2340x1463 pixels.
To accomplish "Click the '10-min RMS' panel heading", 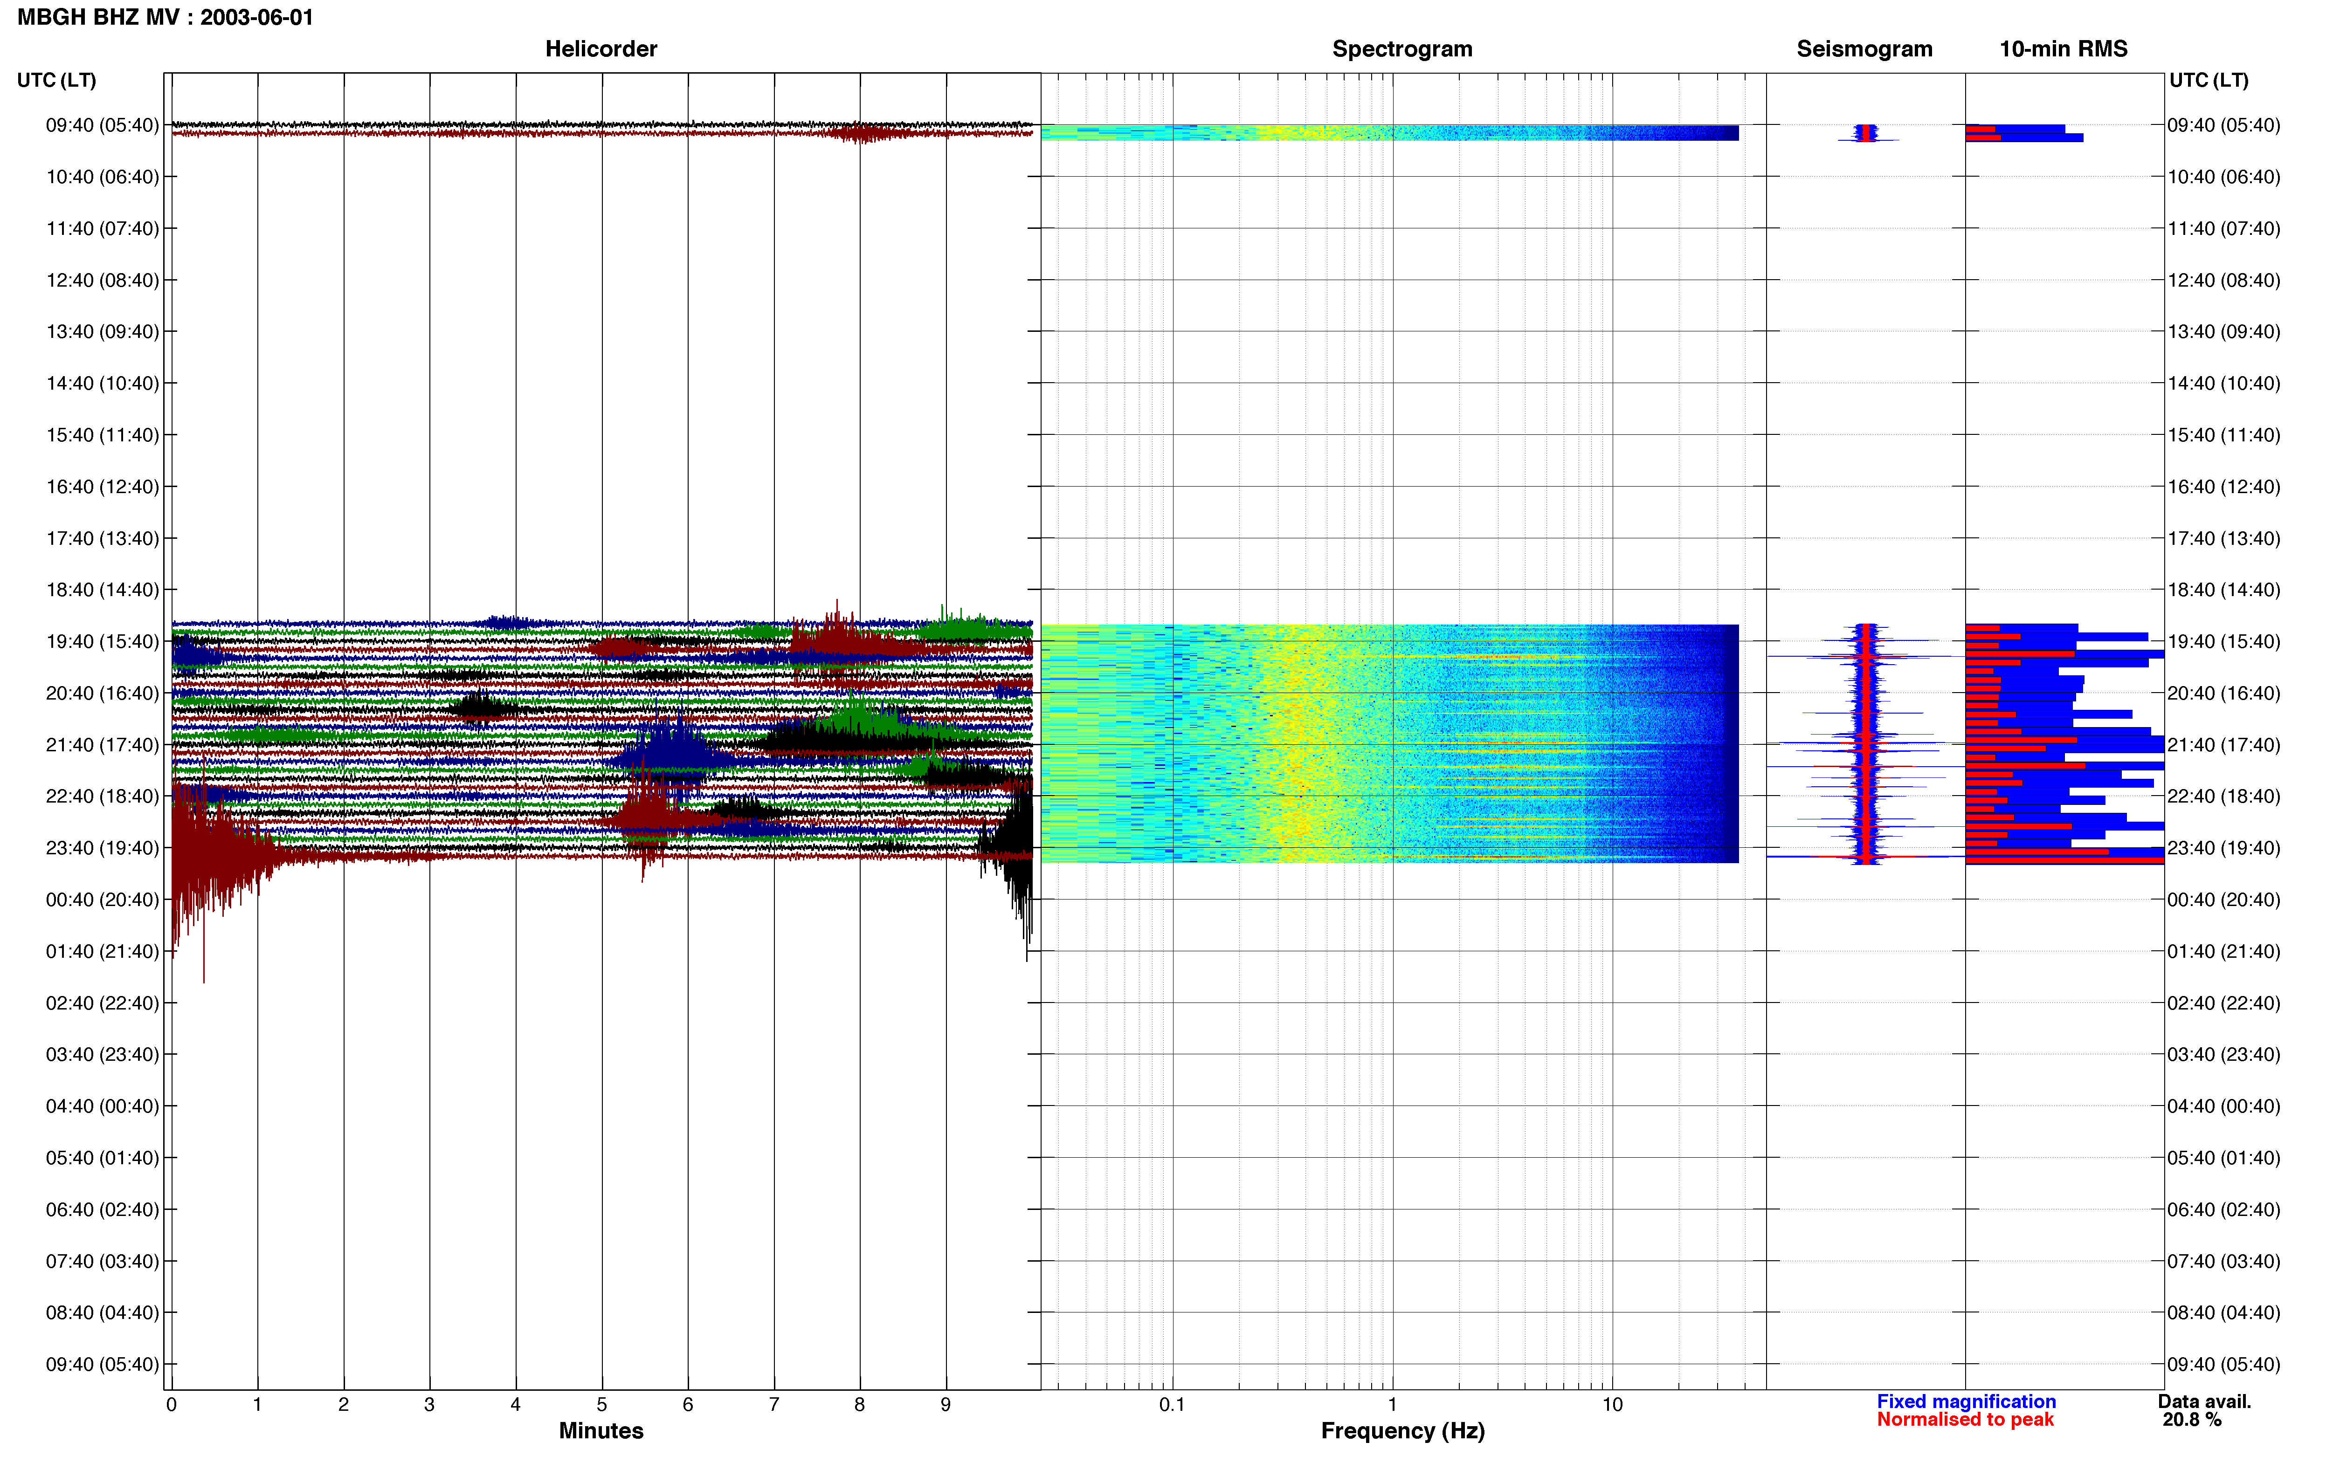I will point(2063,48).
